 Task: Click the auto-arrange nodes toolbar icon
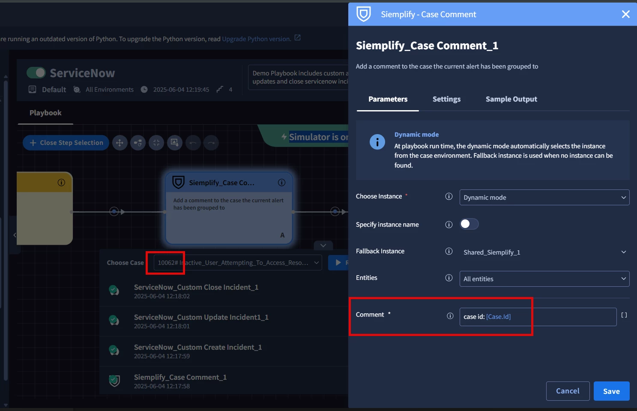click(x=138, y=143)
